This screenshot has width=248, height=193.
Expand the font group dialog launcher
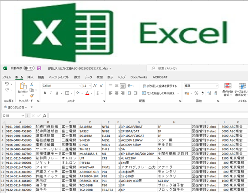tap(104, 101)
